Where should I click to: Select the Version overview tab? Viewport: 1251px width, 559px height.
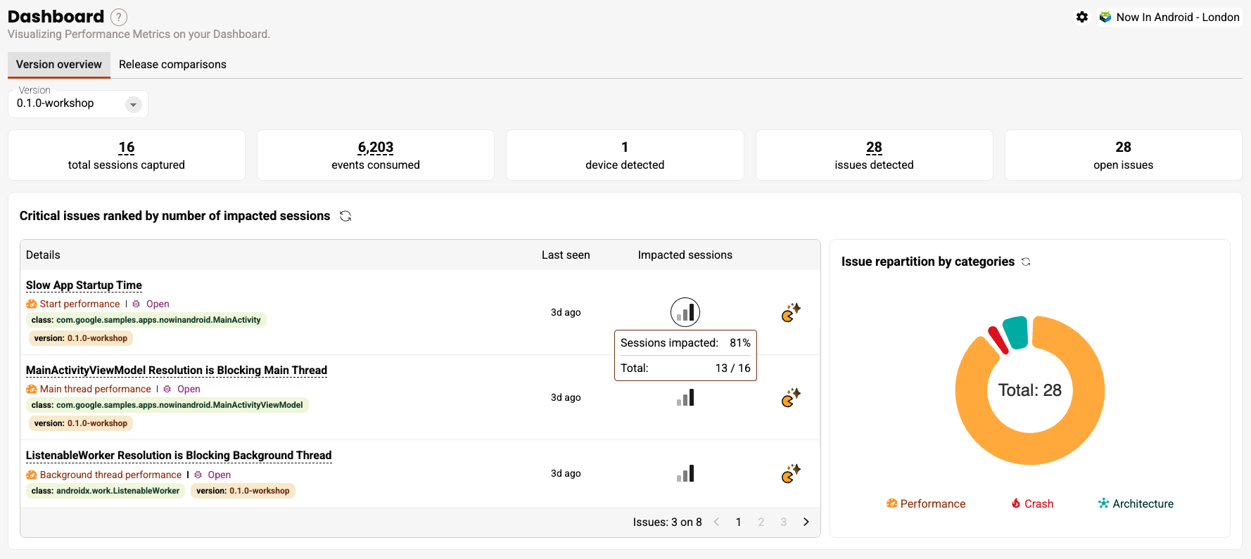59,65
